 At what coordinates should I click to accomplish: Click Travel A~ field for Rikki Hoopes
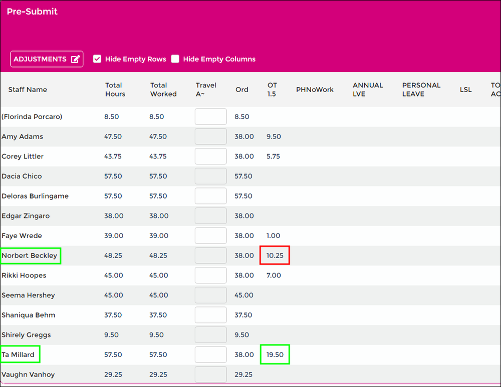coord(210,275)
